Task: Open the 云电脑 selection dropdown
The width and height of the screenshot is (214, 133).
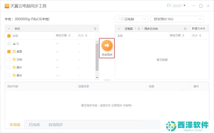Action: point(131,19)
